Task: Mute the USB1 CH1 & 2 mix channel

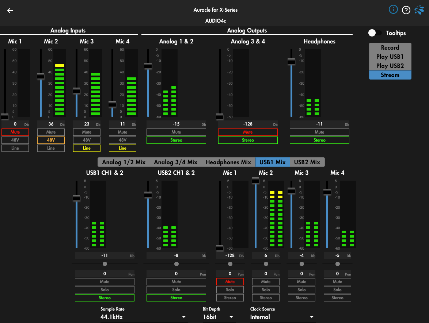Action: point(105,282)
